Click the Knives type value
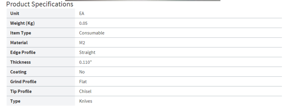Viewport: 301px width, 110px height. [x=86, y=101]
